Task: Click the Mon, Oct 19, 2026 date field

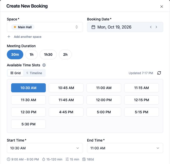Action: click(x=125, y=27)
